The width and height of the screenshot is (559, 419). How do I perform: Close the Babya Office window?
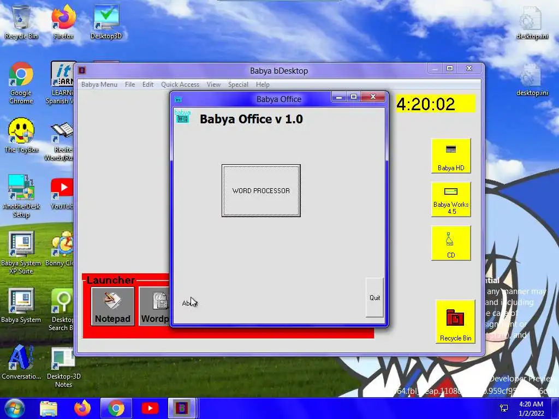tap(373, 97)
